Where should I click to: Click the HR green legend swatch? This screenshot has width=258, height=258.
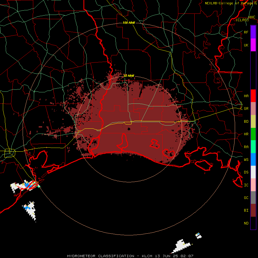[x=253, y=134]
